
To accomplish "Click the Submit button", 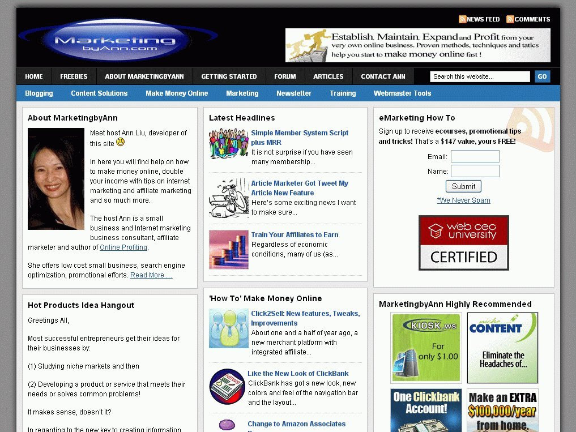I will coord(464,186).
